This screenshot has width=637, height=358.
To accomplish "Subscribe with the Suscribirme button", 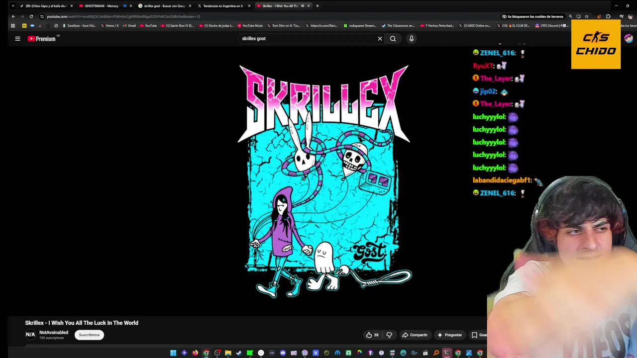I will (89, 335).
